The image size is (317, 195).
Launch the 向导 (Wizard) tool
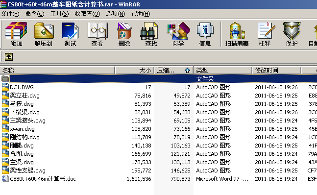[178, 34]
